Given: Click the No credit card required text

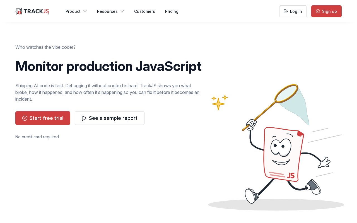Looking at the screenshot, I should [37, 137].
